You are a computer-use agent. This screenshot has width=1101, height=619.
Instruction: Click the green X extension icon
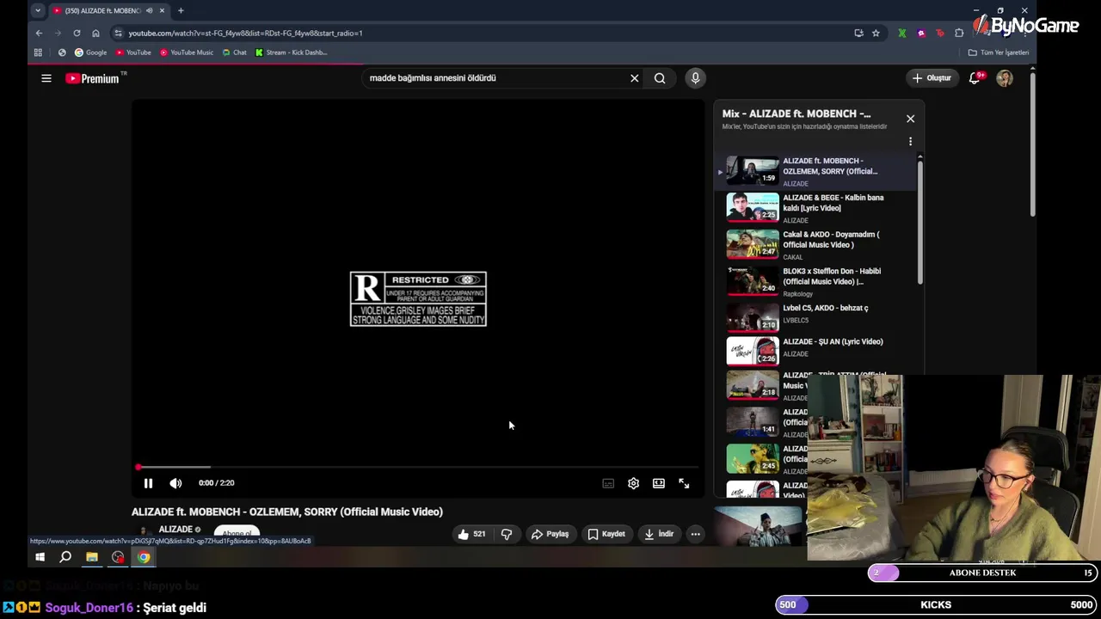pyautogui.click(x=901, y=33)
